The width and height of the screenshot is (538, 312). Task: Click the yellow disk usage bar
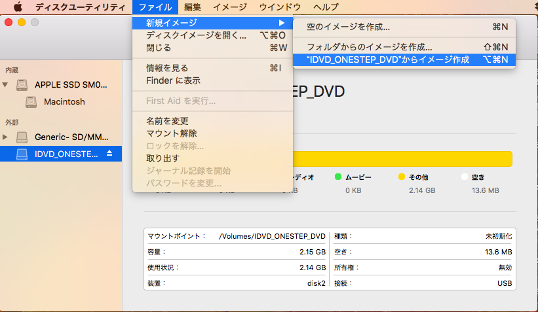pyautogui.click(x=402, y=159)
